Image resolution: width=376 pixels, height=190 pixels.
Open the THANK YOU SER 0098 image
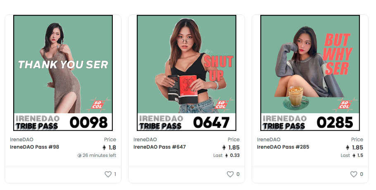coord(63,73)
